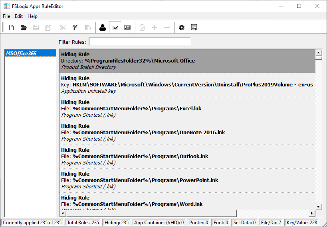
Task: Select the MSOffice365 rule set
Action: pyautogui.click(x=30, y=53)
